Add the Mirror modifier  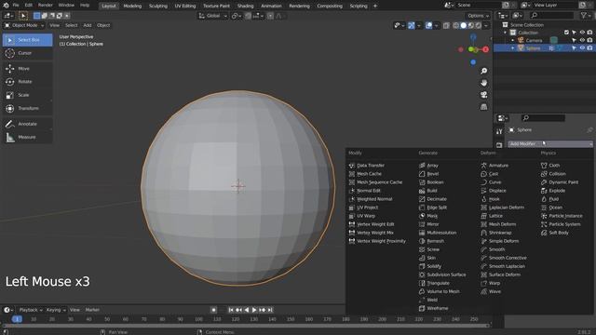tap(429, 224)
